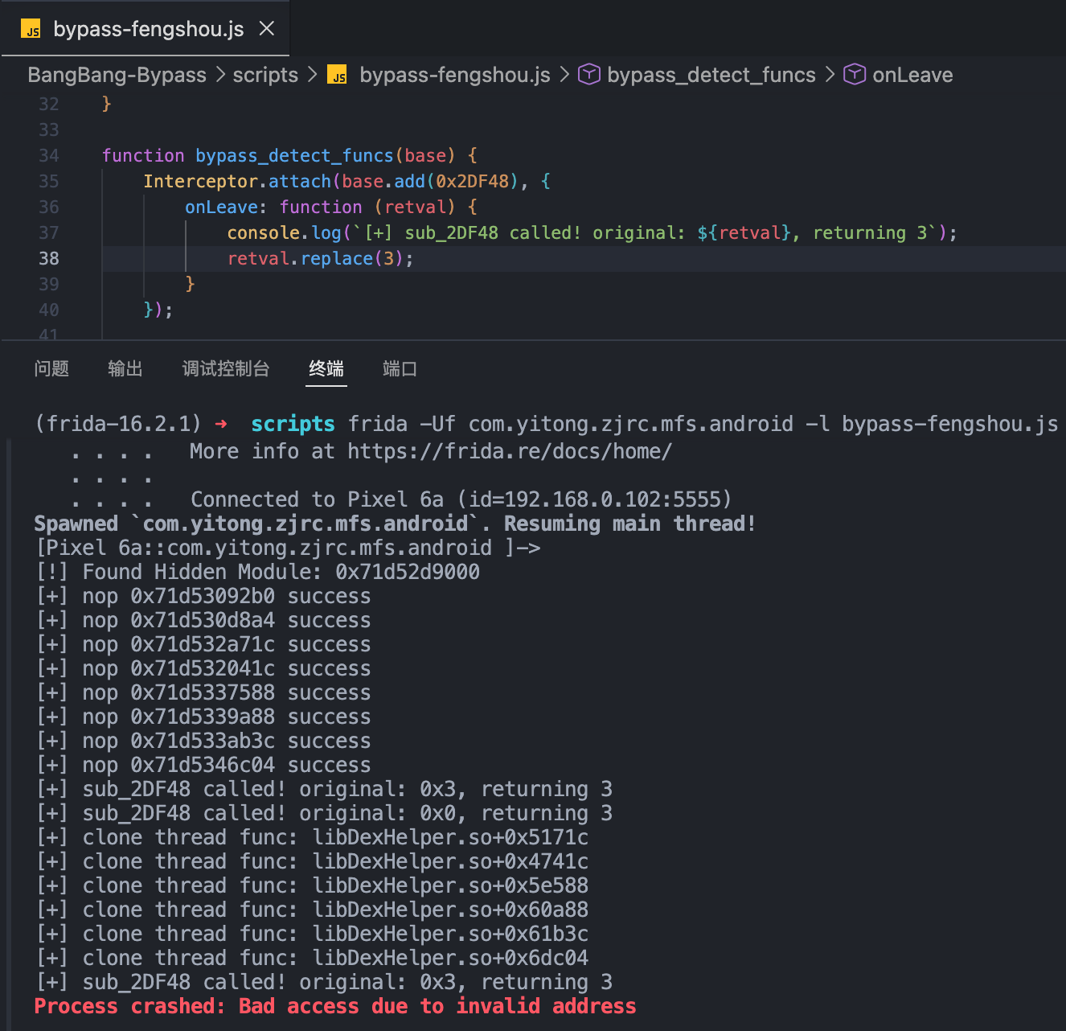Click console.log call on line 37
Screen dimensions: 1066x1031
pyautogui.click(x=284, y=232)
